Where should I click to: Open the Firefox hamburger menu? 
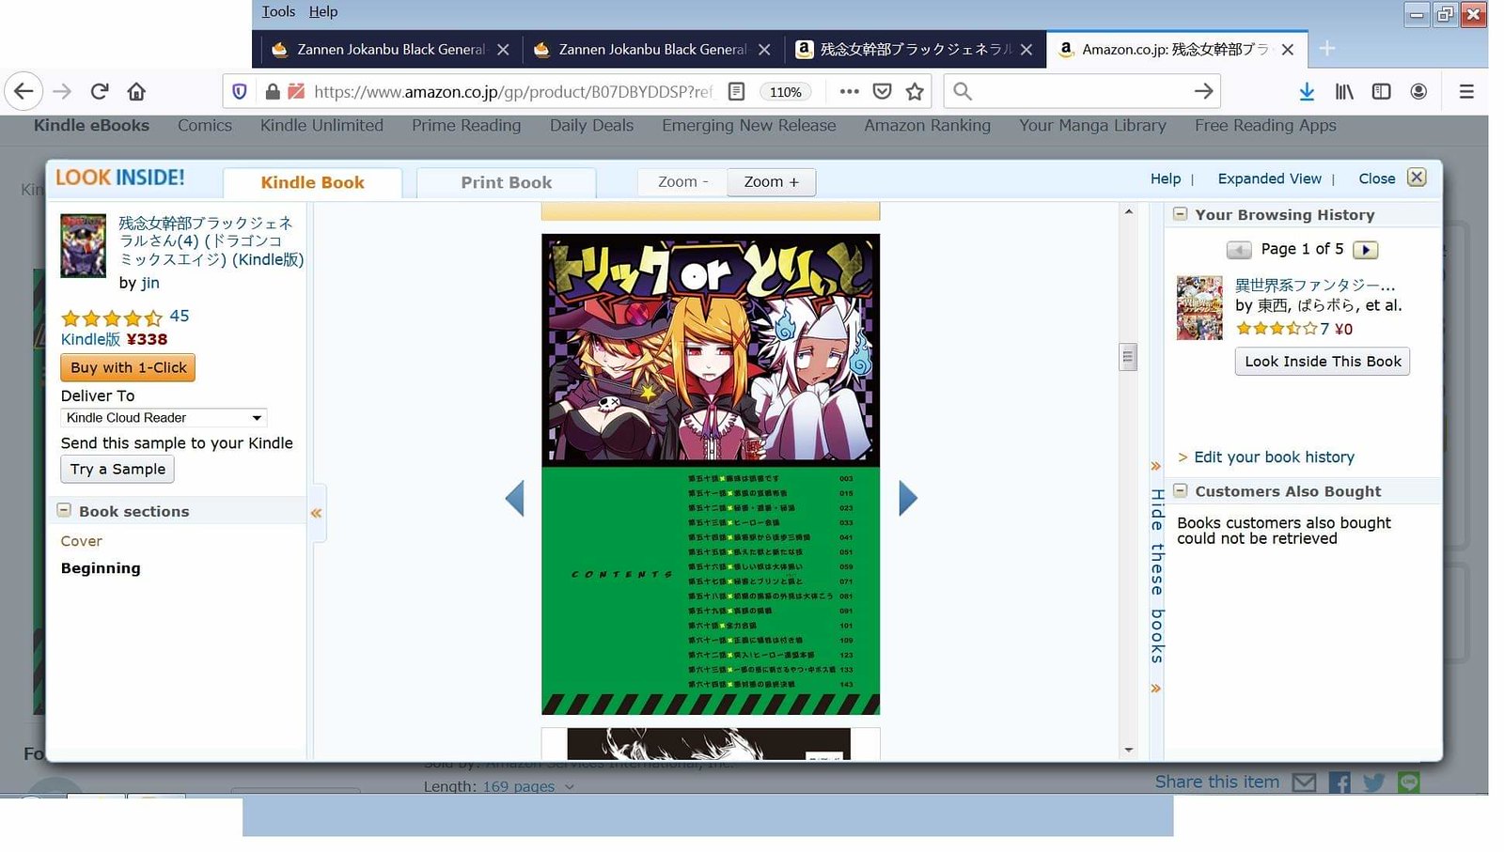1465,91
